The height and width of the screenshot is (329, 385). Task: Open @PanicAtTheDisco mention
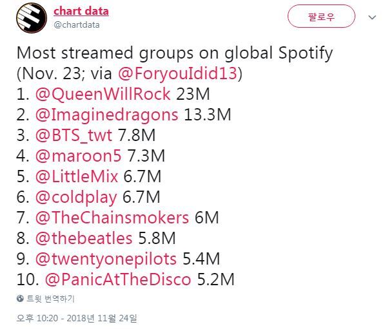click(118, 279)
